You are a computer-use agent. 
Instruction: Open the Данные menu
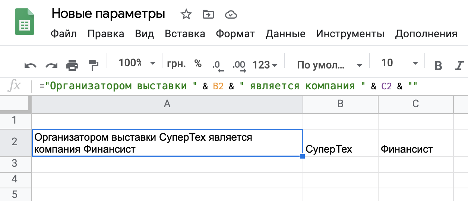click(x=285, y=34)
